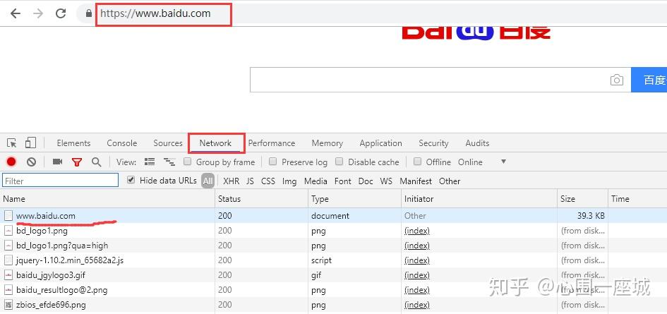This screenshot has height=314, width=667.
Task: Click the network Filter text field
Action: pos(61,181)
